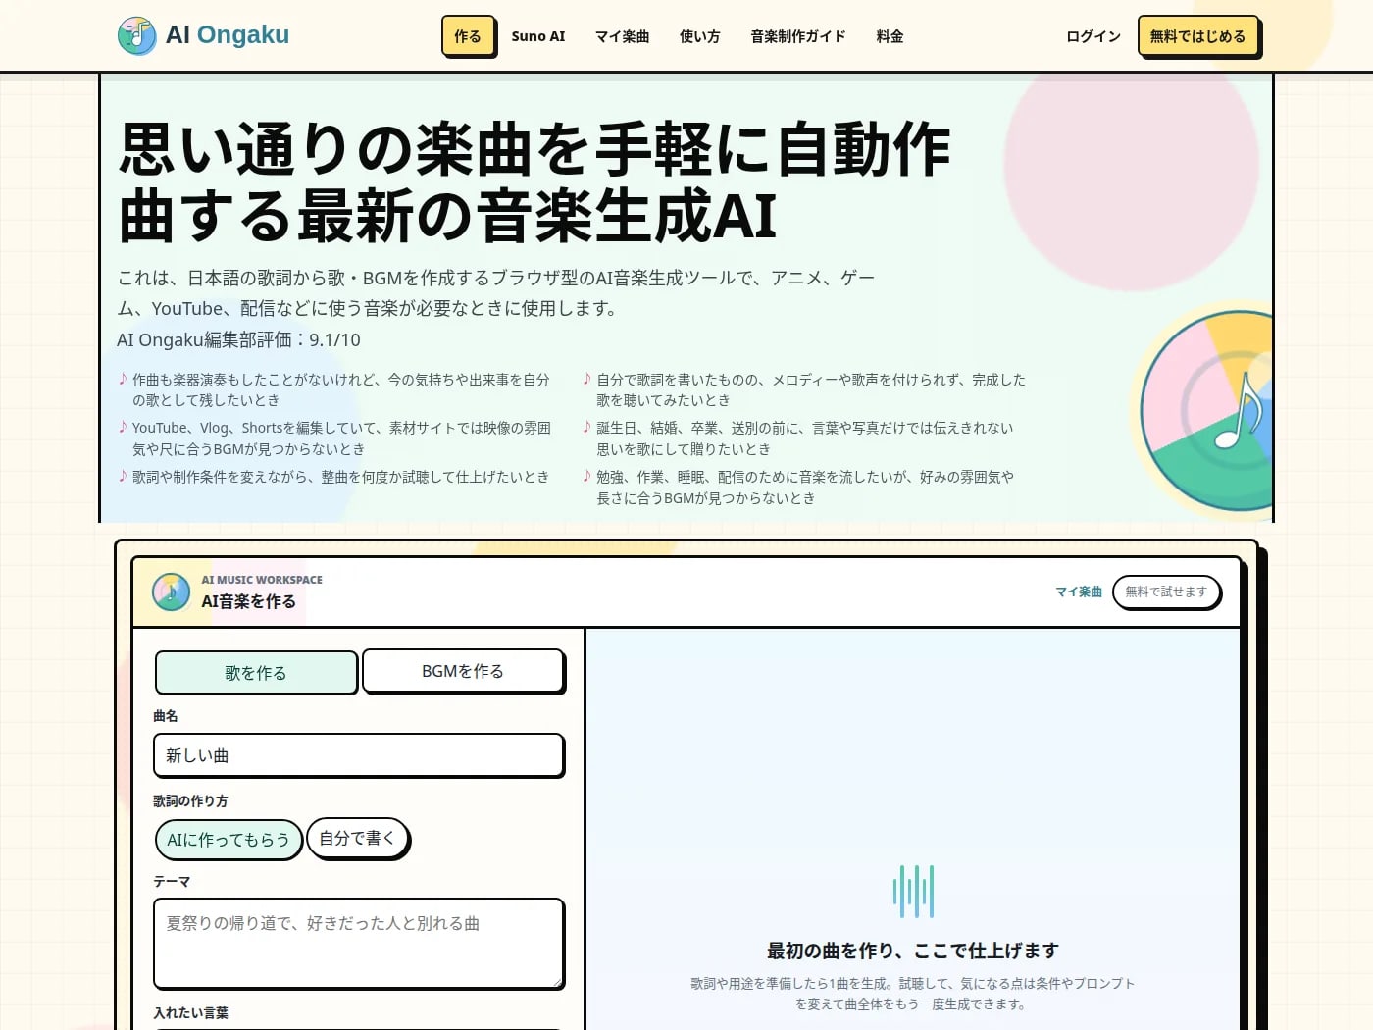Image resolution: width=1373 pixels, height=1030 pixels.
Task: Open the Suno AI nav item
Action: pos(538,36)
